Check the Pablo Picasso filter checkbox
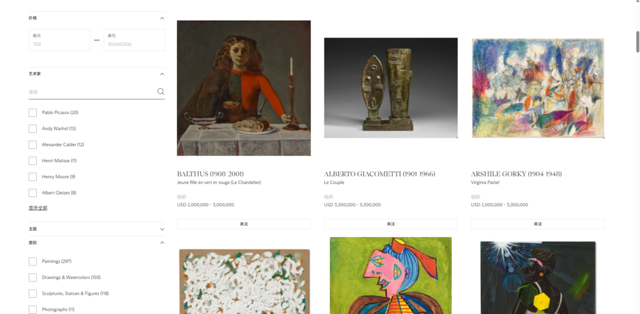Image resolution: width=640 pixels, height=314 pixels. pyautogui.click(x=32, y=113)
